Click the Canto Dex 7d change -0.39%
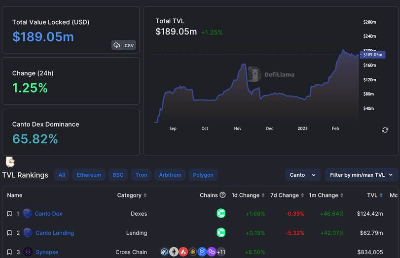Image resolution: width=400 pixels, height=258 pixels. click(294, 214)
